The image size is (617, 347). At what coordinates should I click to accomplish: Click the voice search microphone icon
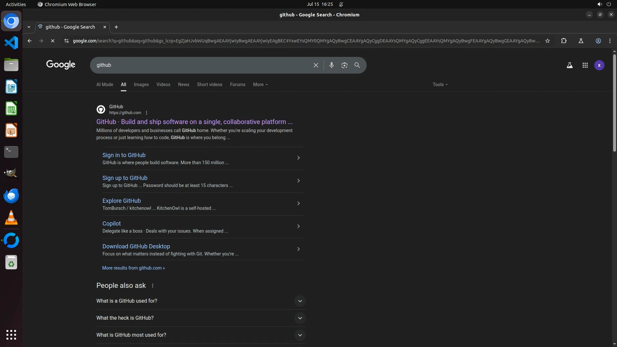pyautogui.click(x=331, y=65)
